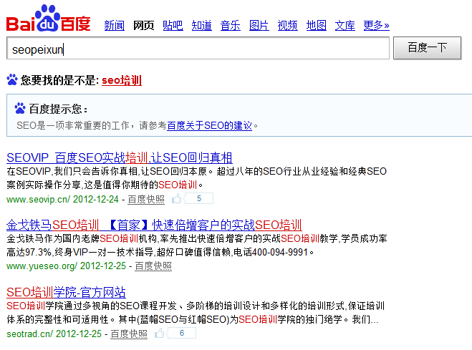This screenshot has height=350, width=472.
Task: Go to 音乐 music search
Action: click(230, 26)
